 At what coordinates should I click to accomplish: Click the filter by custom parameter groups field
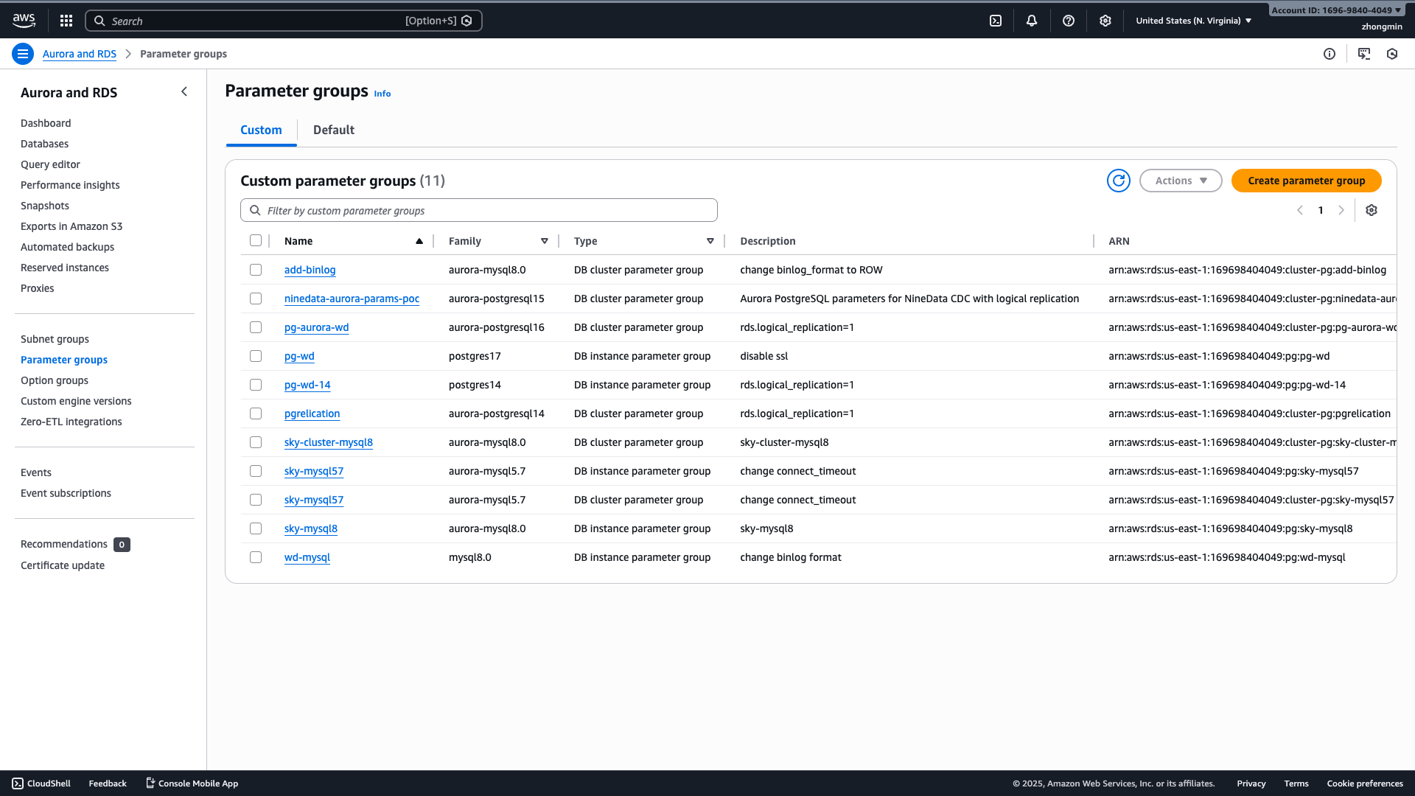(479, 210)
